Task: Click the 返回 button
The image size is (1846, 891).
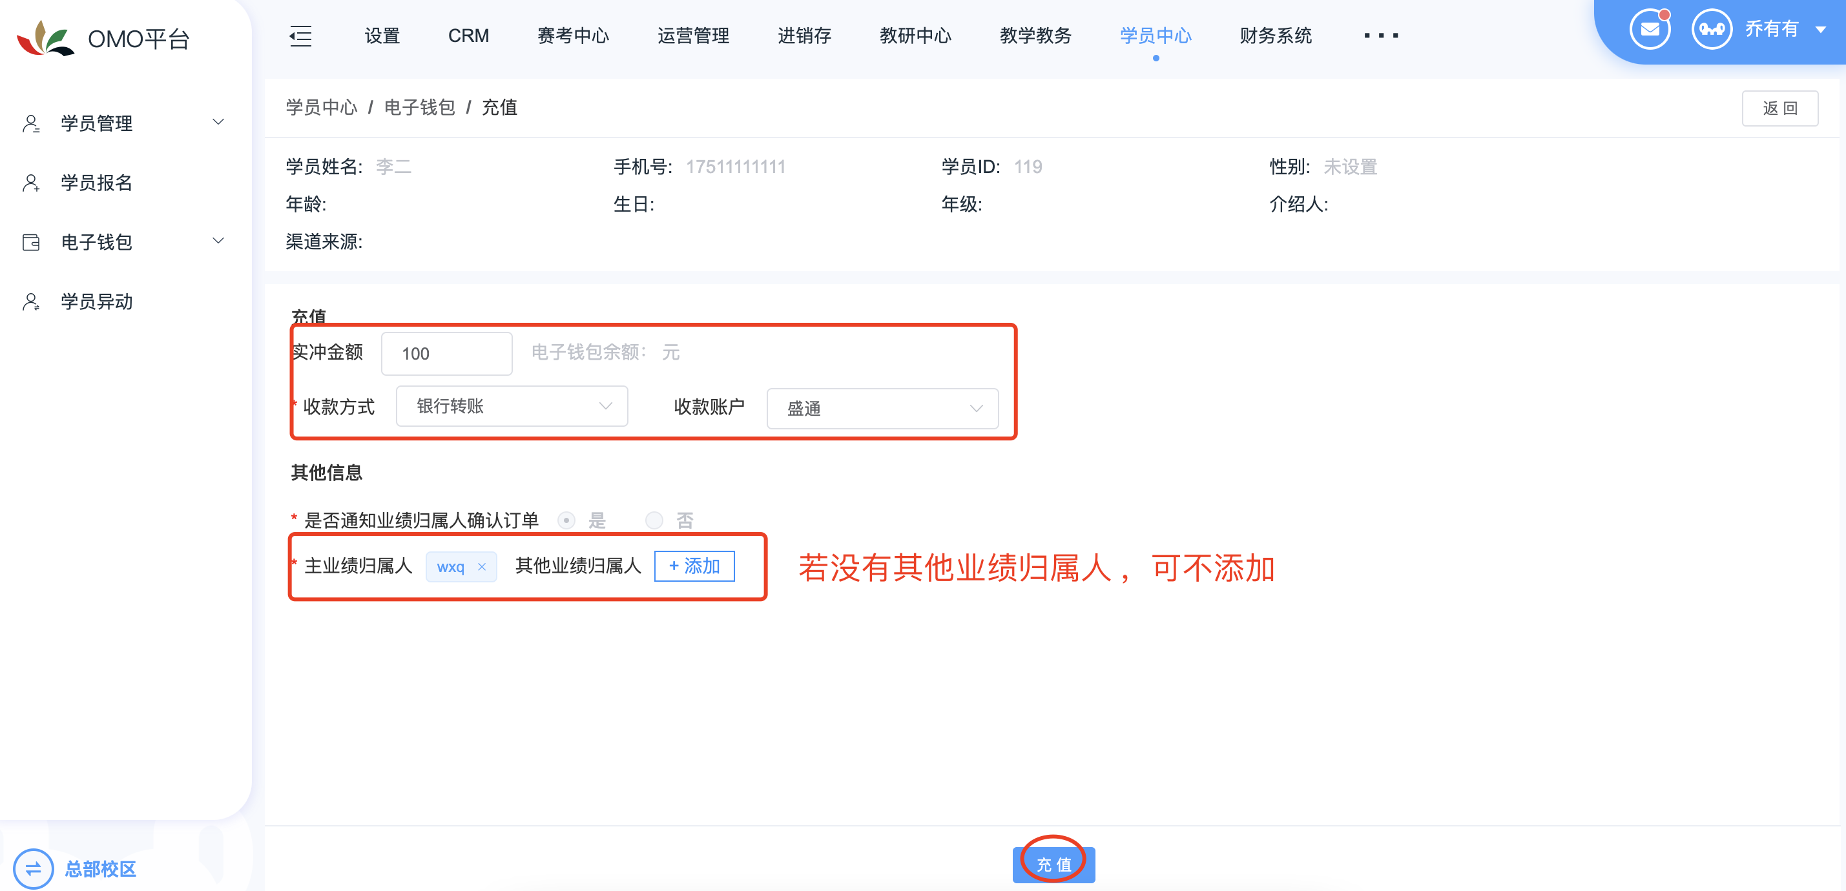Action: [1779, 108]
